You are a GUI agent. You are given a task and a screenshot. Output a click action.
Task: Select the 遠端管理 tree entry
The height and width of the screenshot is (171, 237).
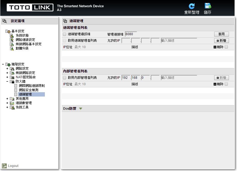click(x=31, y=94)
